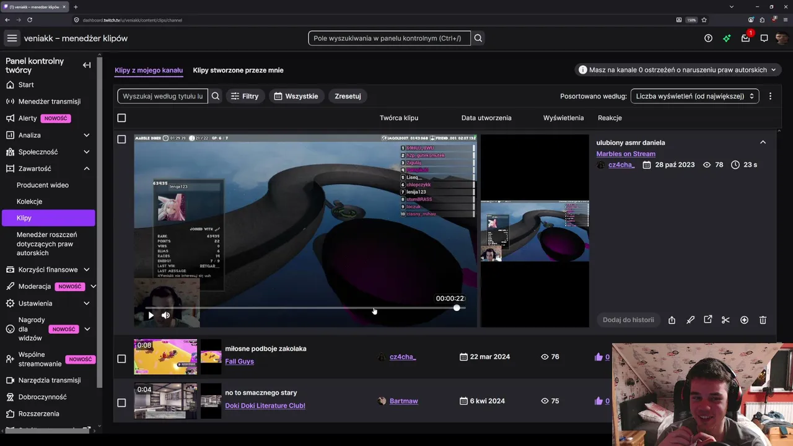Click the Wszystkie date filter button
The height and width of the screenshot is (446, 793).
(x=296, y=96)
